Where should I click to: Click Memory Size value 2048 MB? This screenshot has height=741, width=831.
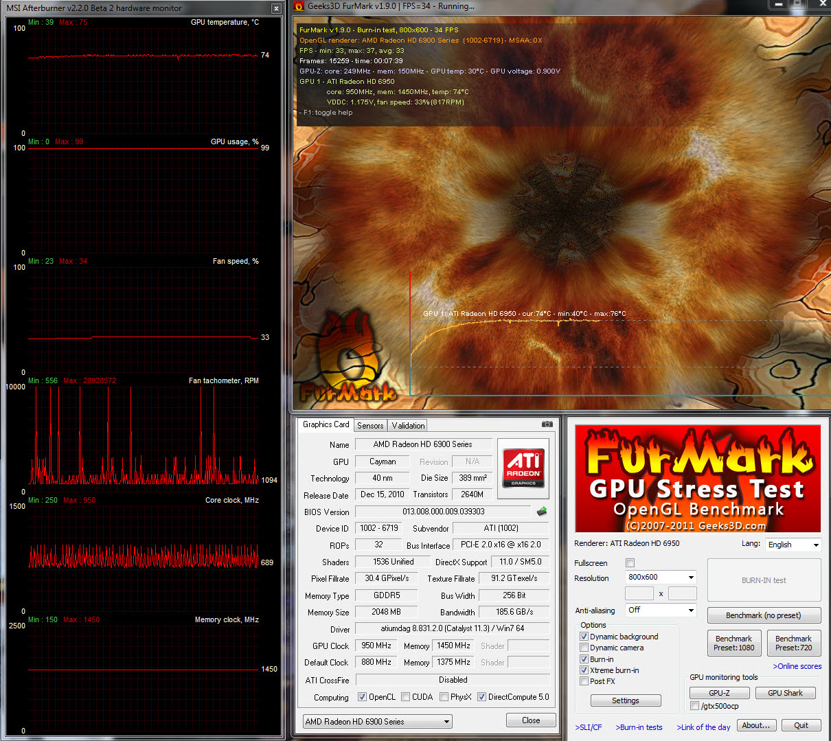point(386,612)
